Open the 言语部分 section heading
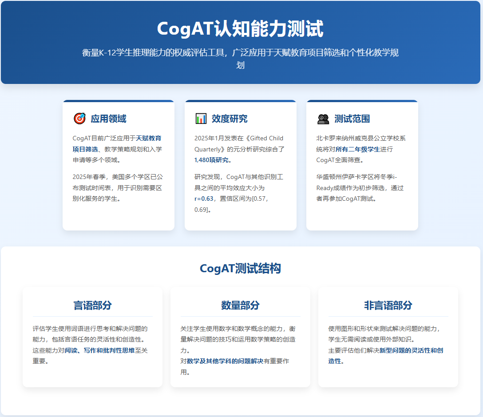Viewport: 483px width, 417px height. coord(92,305)
